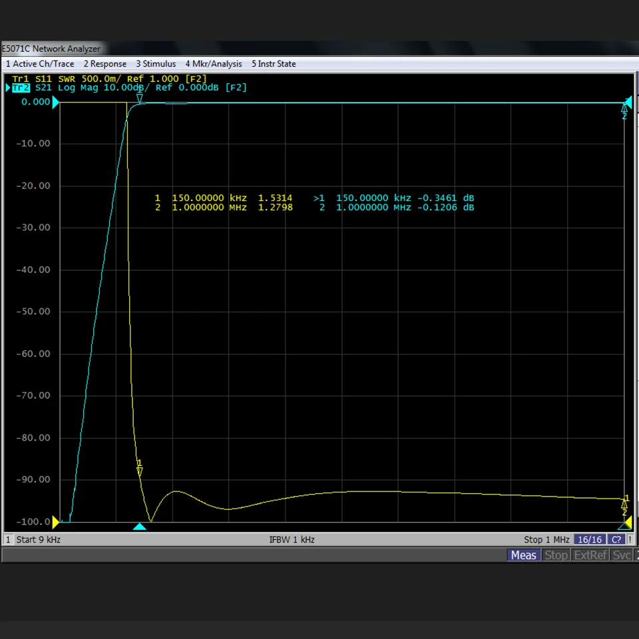Click the yellow marker 1 on SWR trace
639x639 pixels.
[x=139, y=468]
